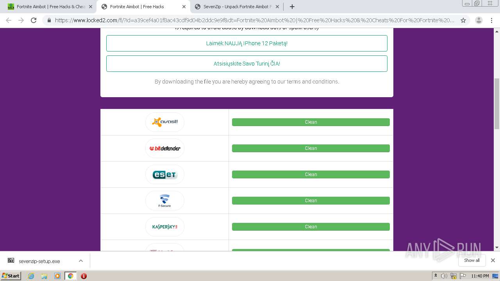500x281 pixels.
Task: Close the downloads bar
Action: click(493, 260)
